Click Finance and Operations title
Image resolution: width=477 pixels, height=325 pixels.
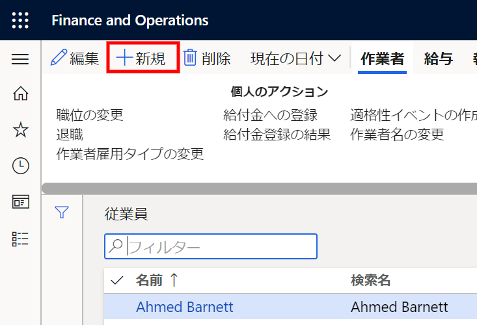pyautogui.click(x=130, y=20)
